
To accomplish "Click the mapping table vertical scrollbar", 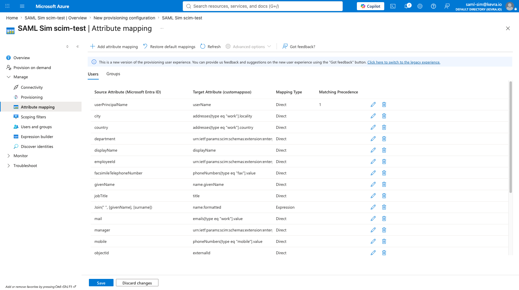I will click(x=511, y=137).
